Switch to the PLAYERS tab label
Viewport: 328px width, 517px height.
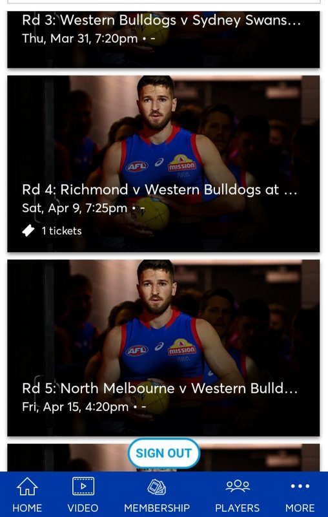pyautogui.click(x=238, y=508)
